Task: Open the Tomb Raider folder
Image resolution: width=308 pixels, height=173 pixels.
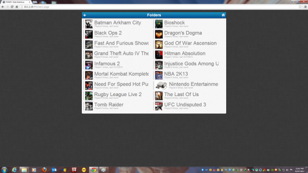Action: (117, 105)
